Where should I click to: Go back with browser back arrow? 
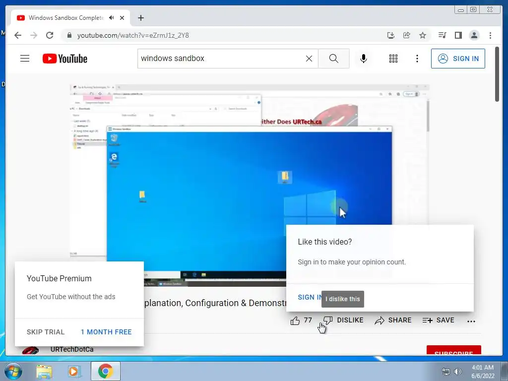pos(18,35)
